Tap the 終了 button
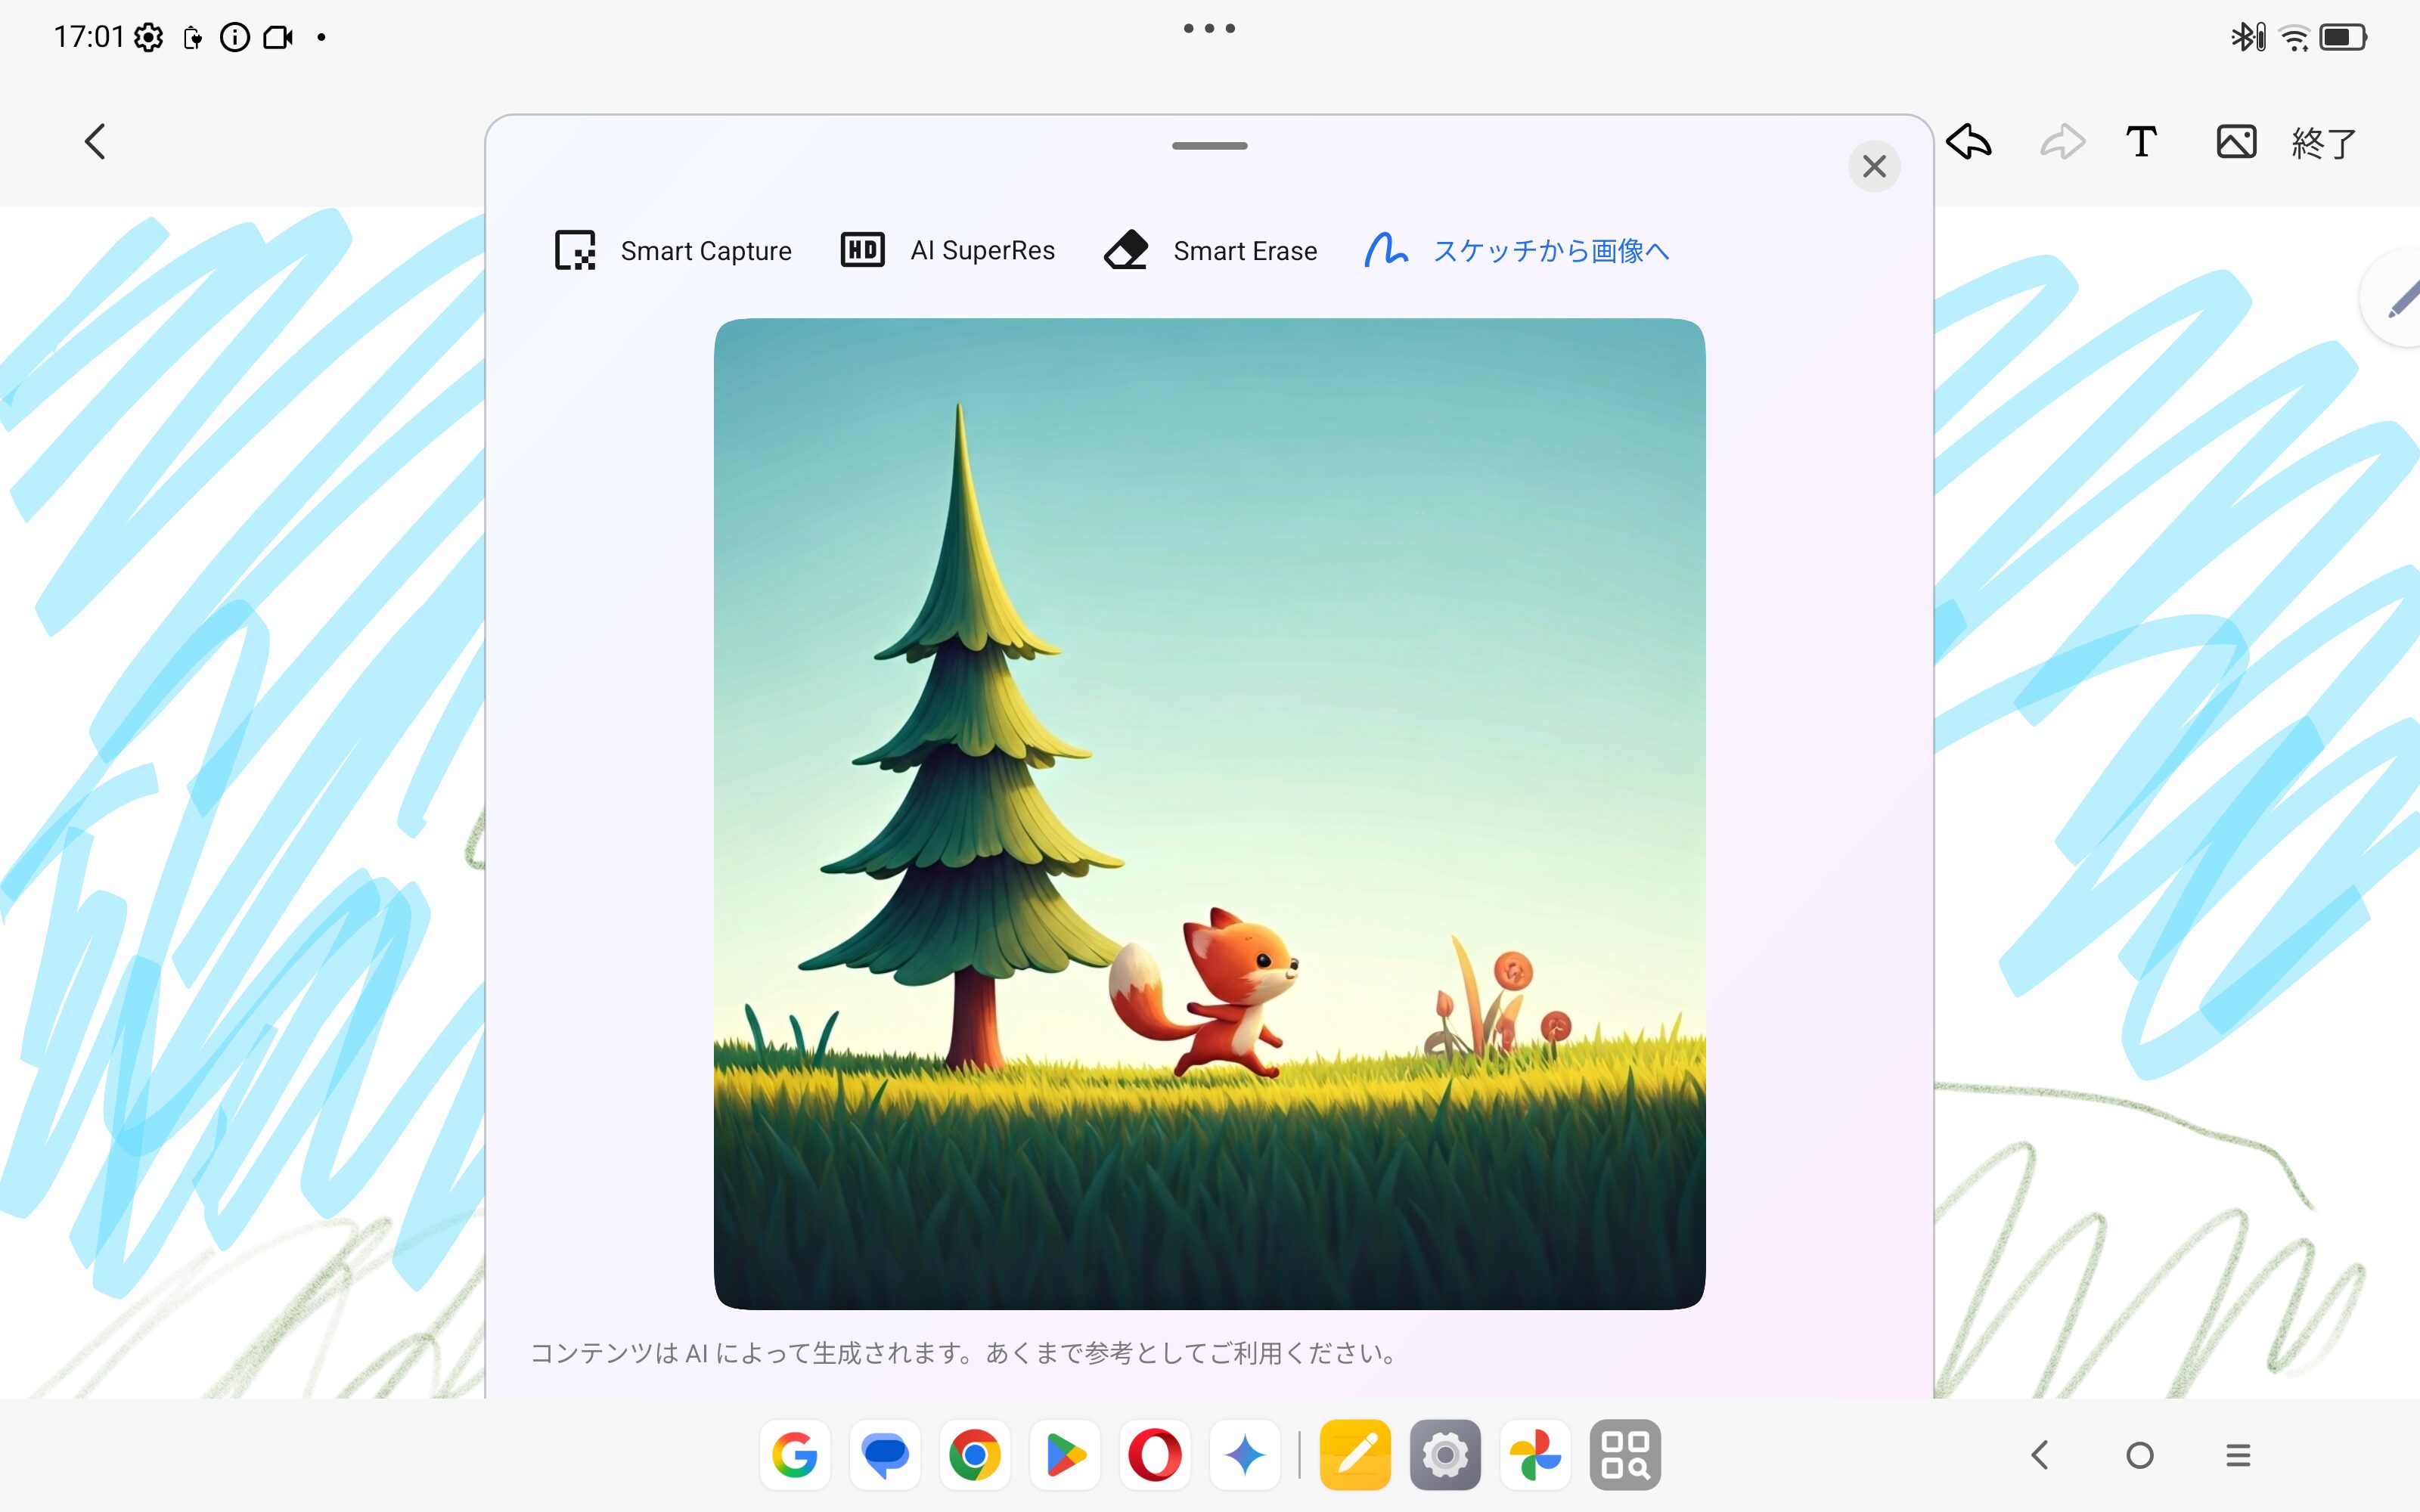 (x=2323, y=143)
